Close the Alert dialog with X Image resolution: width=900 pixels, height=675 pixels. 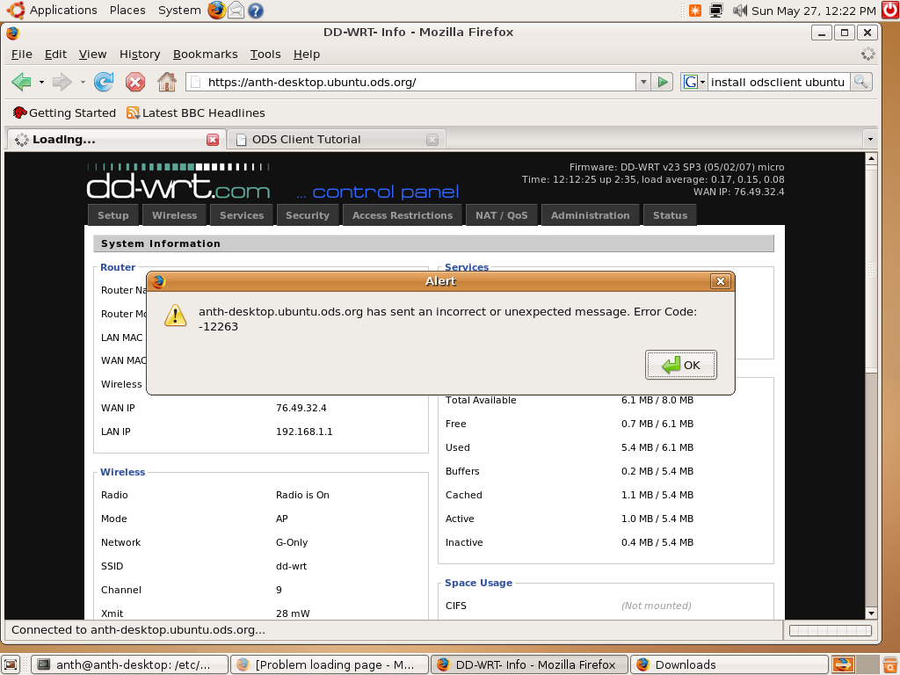[x=721, y=280]
